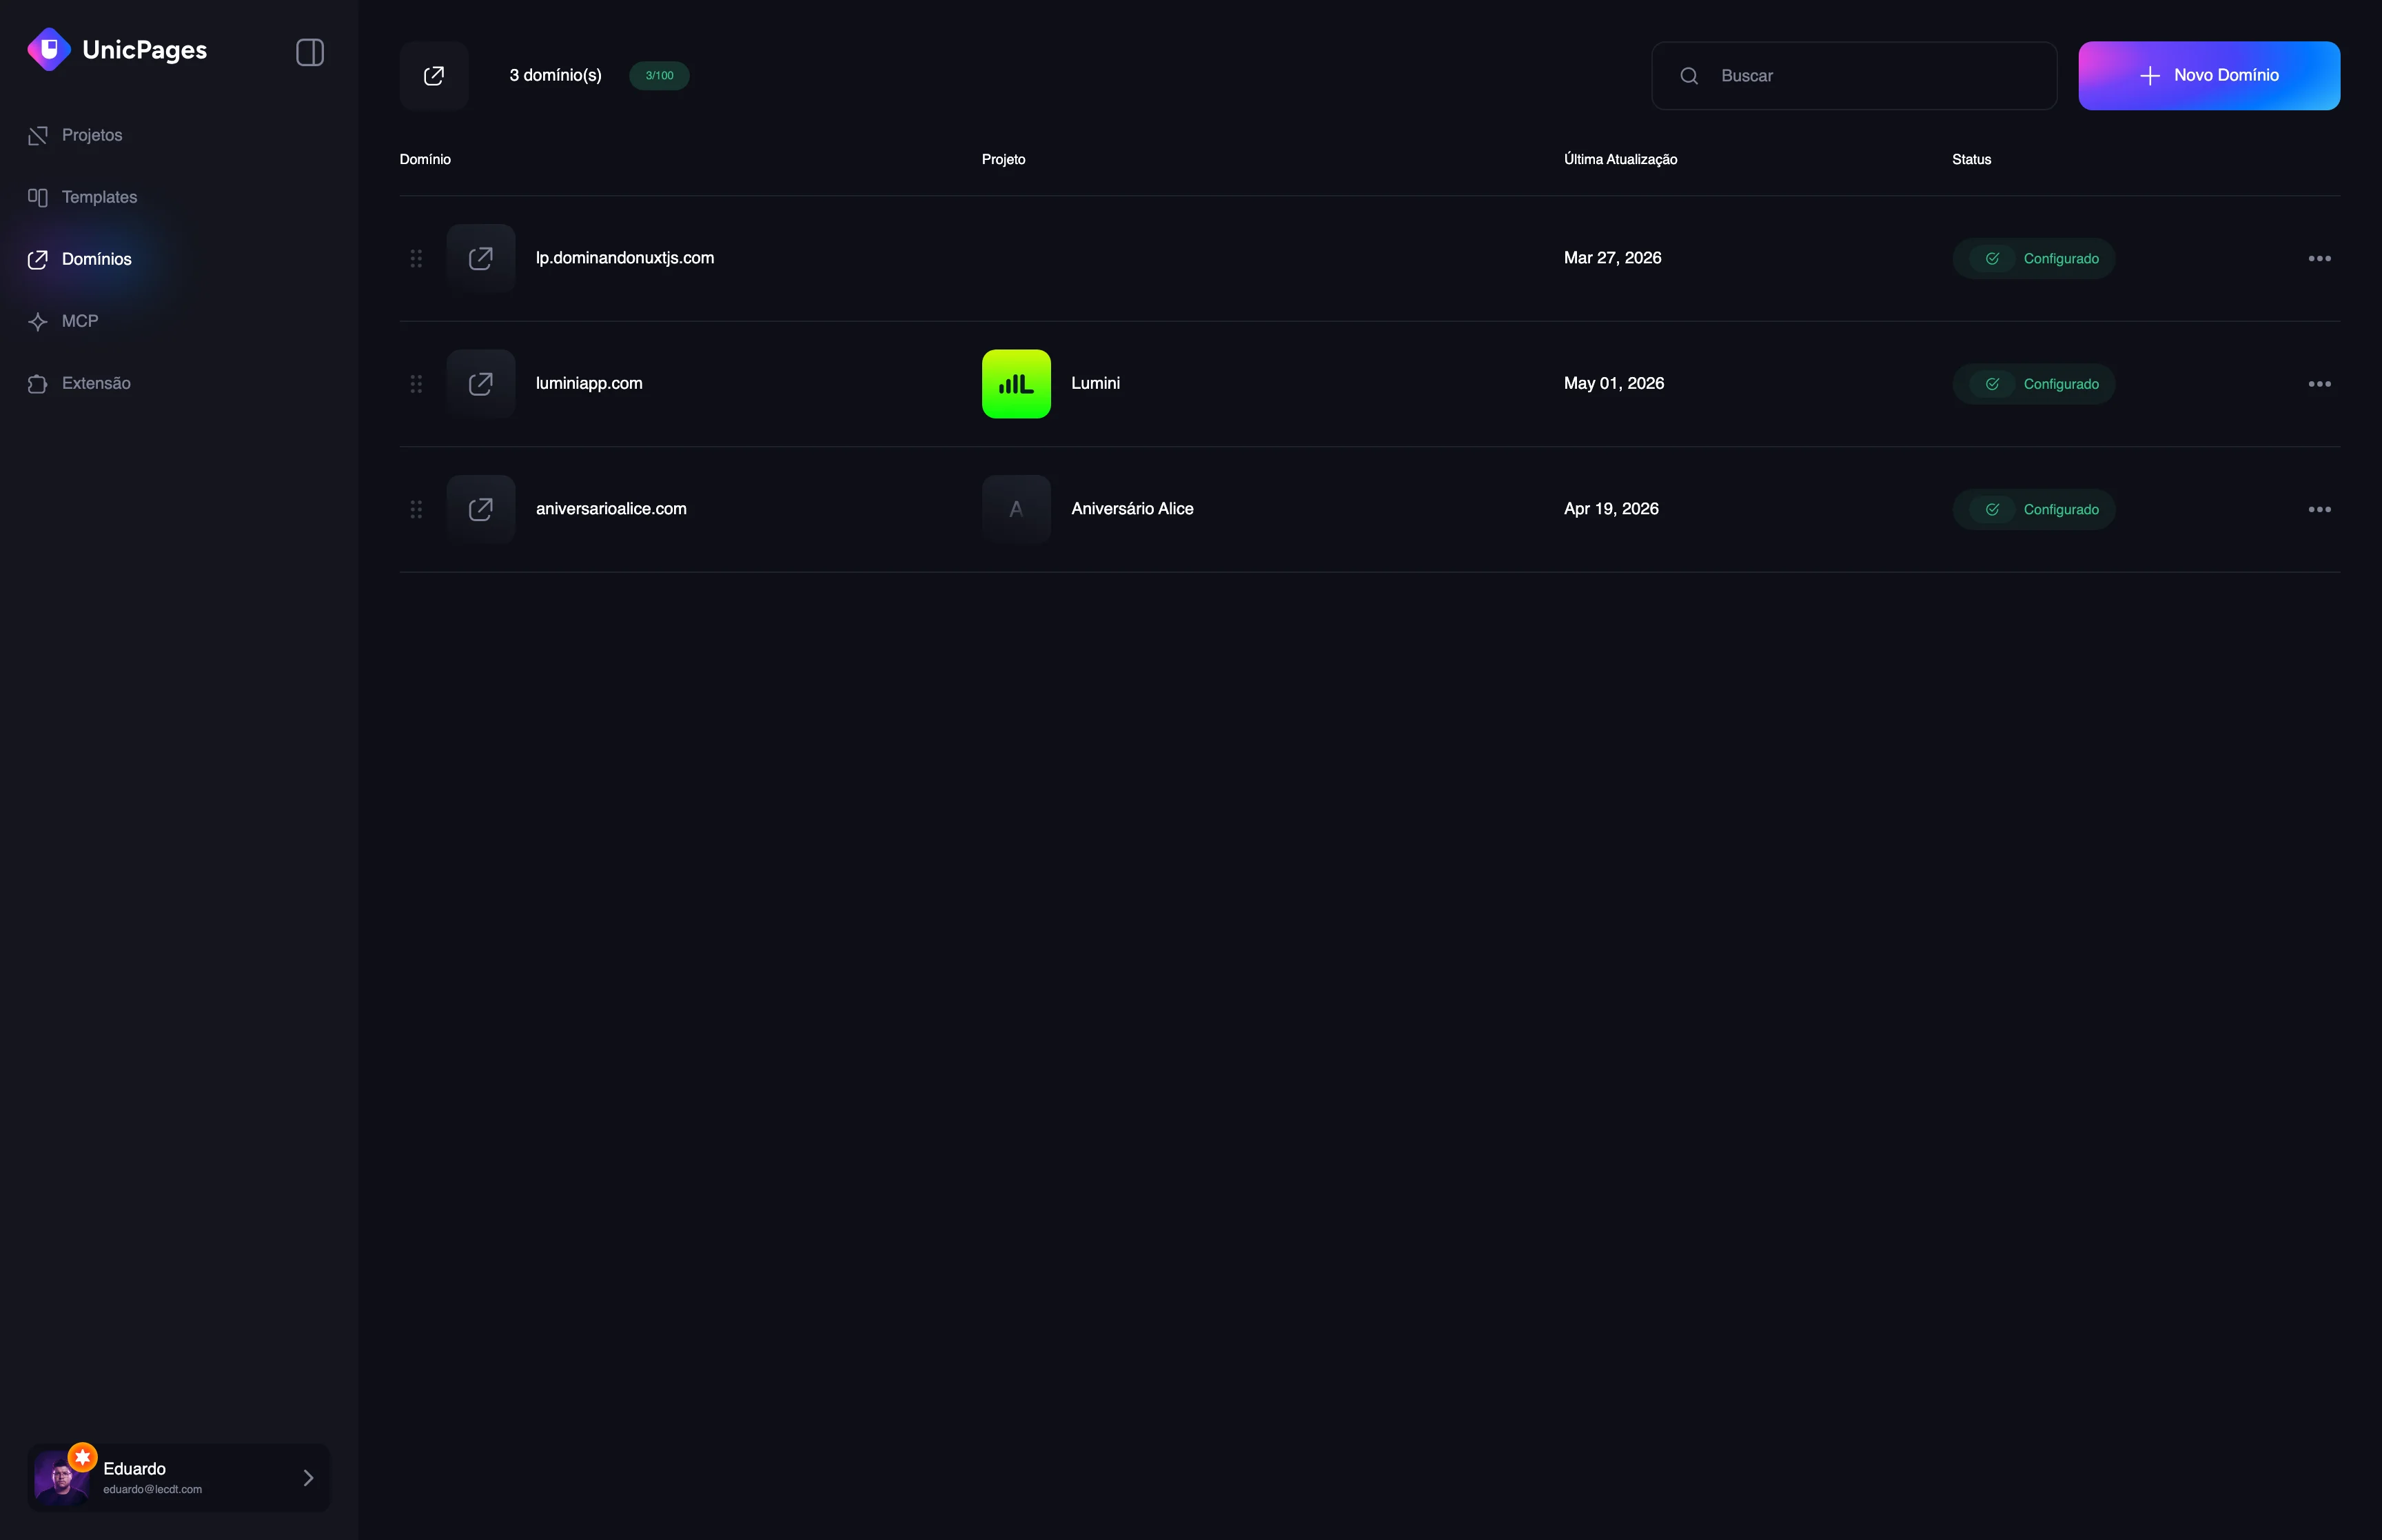The width and height of the screenshot is (2382, 1540).
Task: Focus the Buscar search field
Action: tap(1854, 75)
